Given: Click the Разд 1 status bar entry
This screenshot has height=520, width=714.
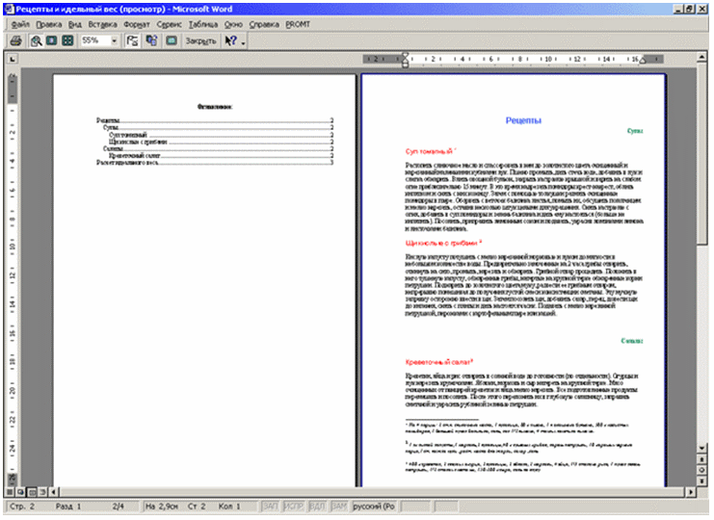Looking at the screenshot, I should (x=67, y=507).
